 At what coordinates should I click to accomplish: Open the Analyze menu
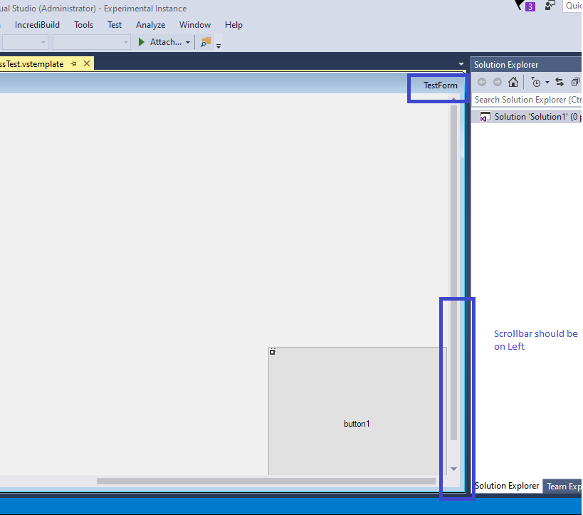point(150,24)
